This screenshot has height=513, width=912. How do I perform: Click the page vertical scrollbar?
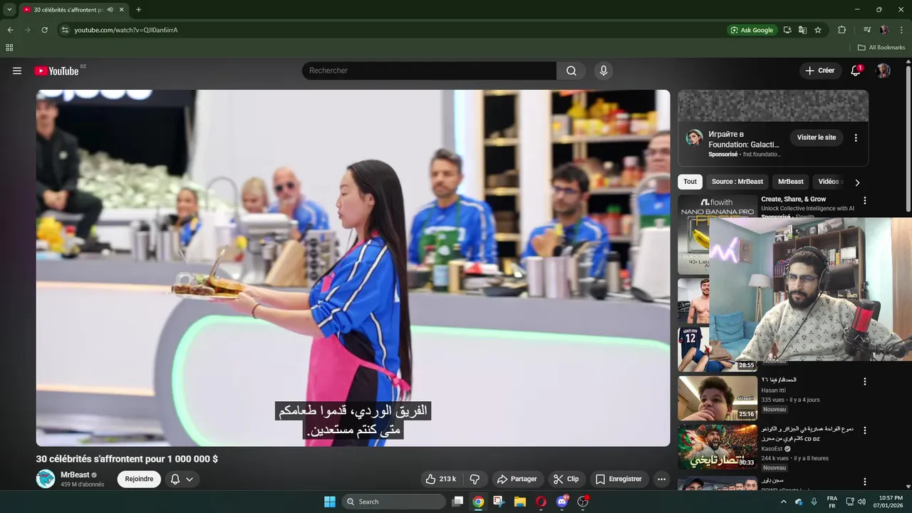pos(908,139)
